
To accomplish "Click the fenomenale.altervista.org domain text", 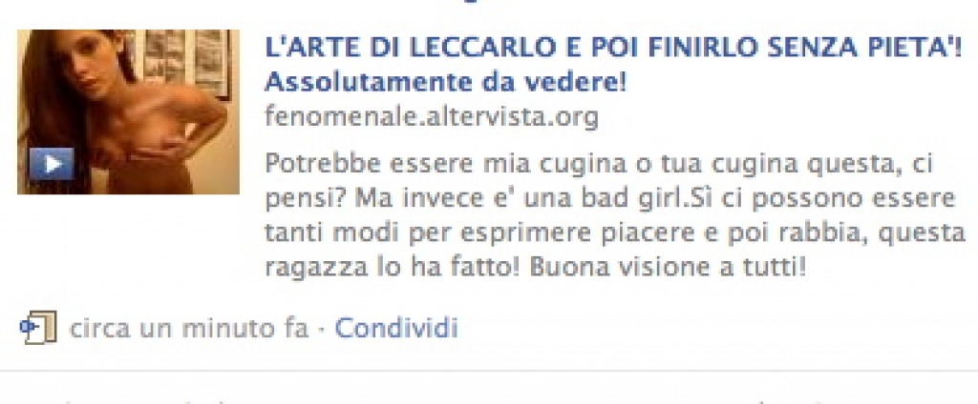I will [432, 116].
